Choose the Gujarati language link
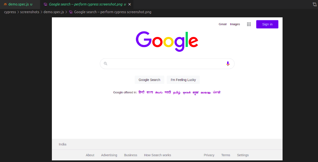The width and height of the screenshot is (318, 162). coord(187,93)
